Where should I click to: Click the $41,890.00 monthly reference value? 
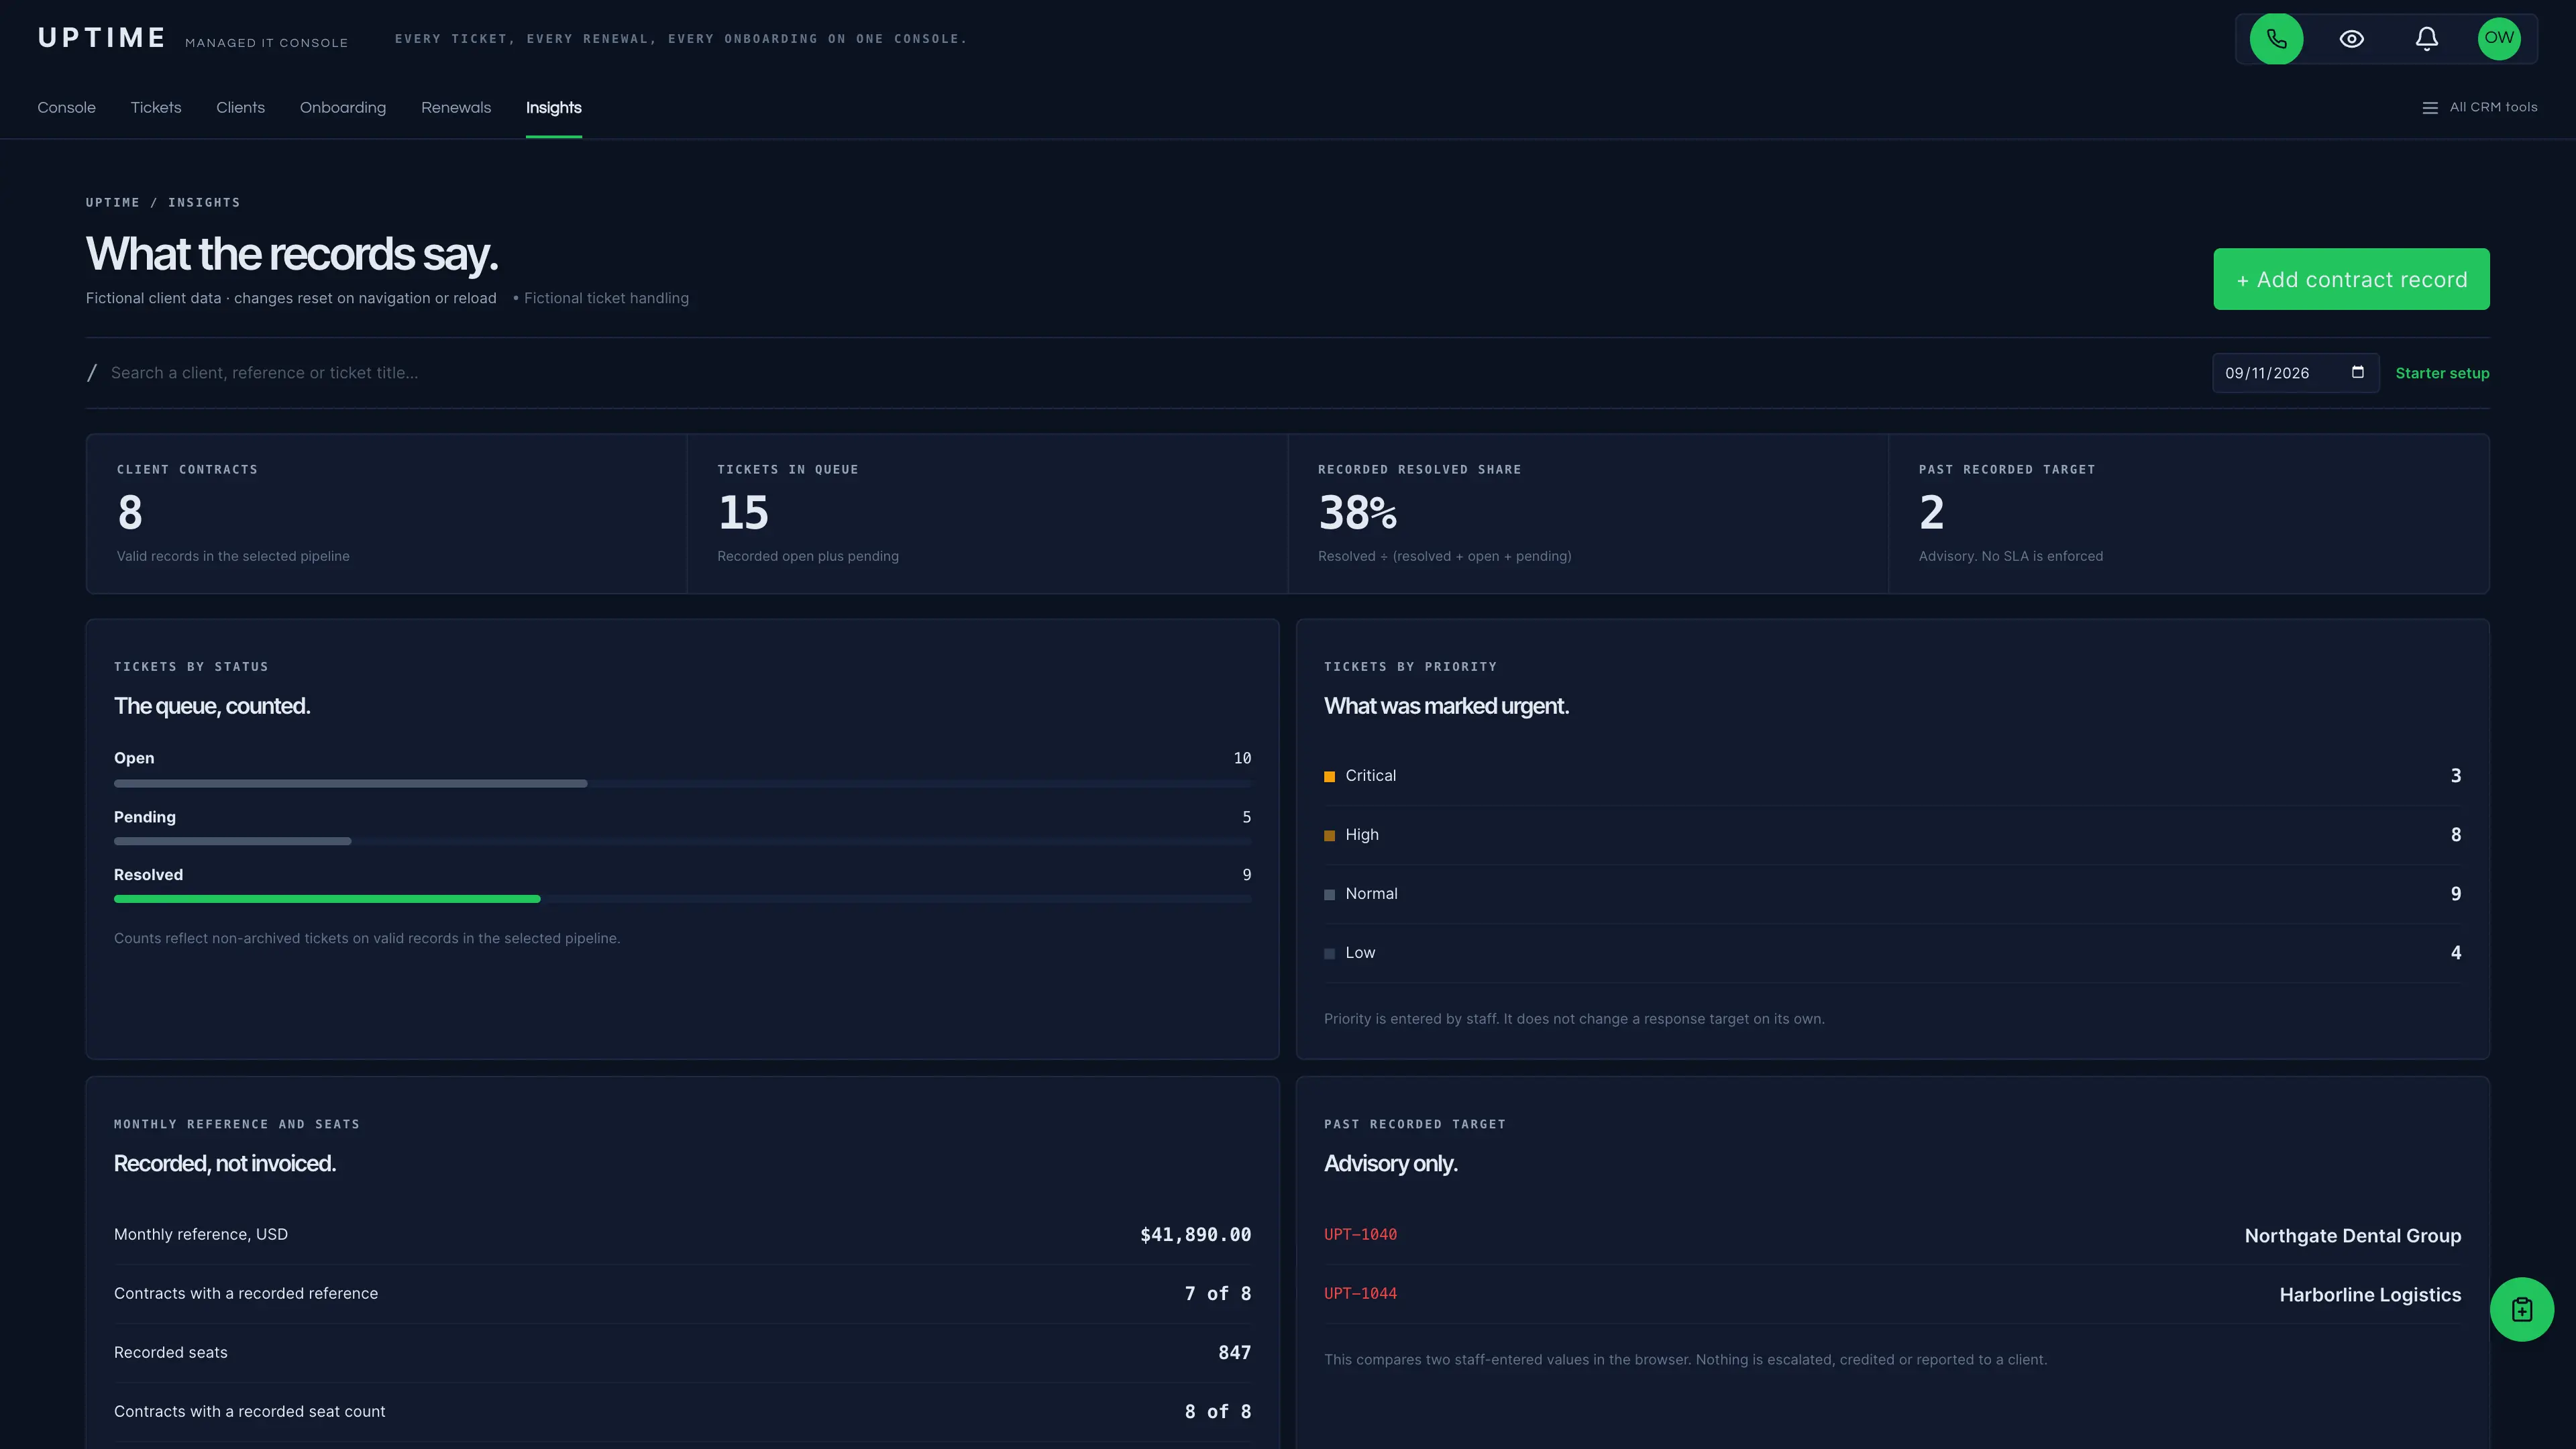coord(1195,1235)
